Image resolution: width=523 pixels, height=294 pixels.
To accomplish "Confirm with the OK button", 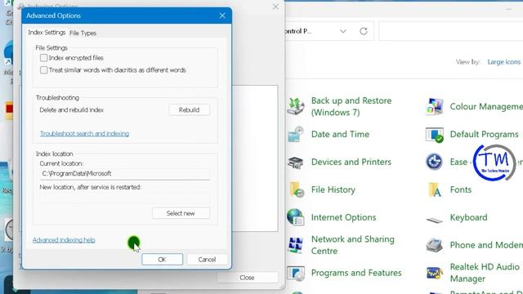I will click(x=162, y=260).
